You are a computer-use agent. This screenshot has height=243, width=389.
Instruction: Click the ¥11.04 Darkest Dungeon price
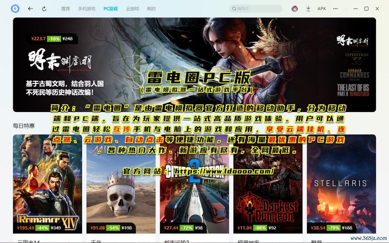tap(245, 228)
